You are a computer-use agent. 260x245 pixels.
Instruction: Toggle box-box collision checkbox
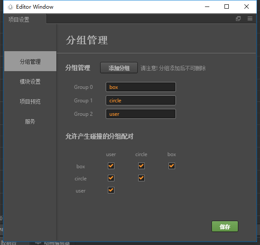click(172, 166)
